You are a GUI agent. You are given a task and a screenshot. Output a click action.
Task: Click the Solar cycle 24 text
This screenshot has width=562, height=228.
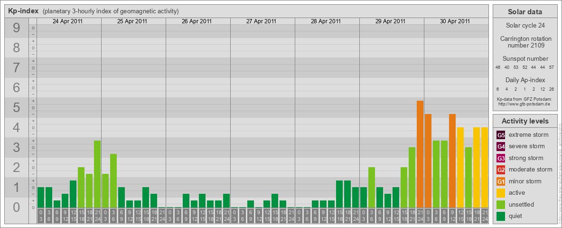pyautogui.click(x=525, y=26)
